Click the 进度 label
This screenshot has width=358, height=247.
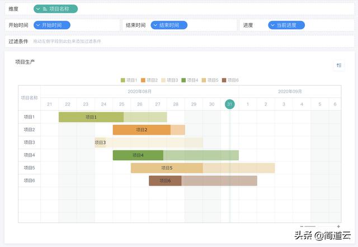point(248,25)
